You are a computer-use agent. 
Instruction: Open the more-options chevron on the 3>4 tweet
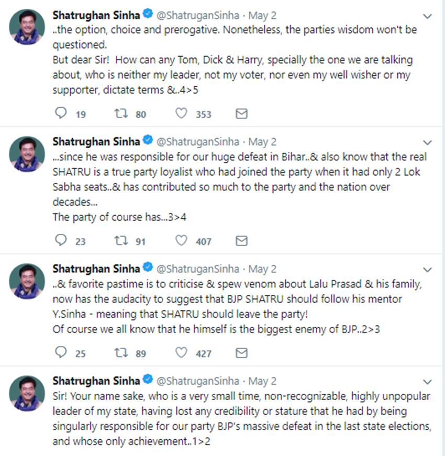point(427,142)
